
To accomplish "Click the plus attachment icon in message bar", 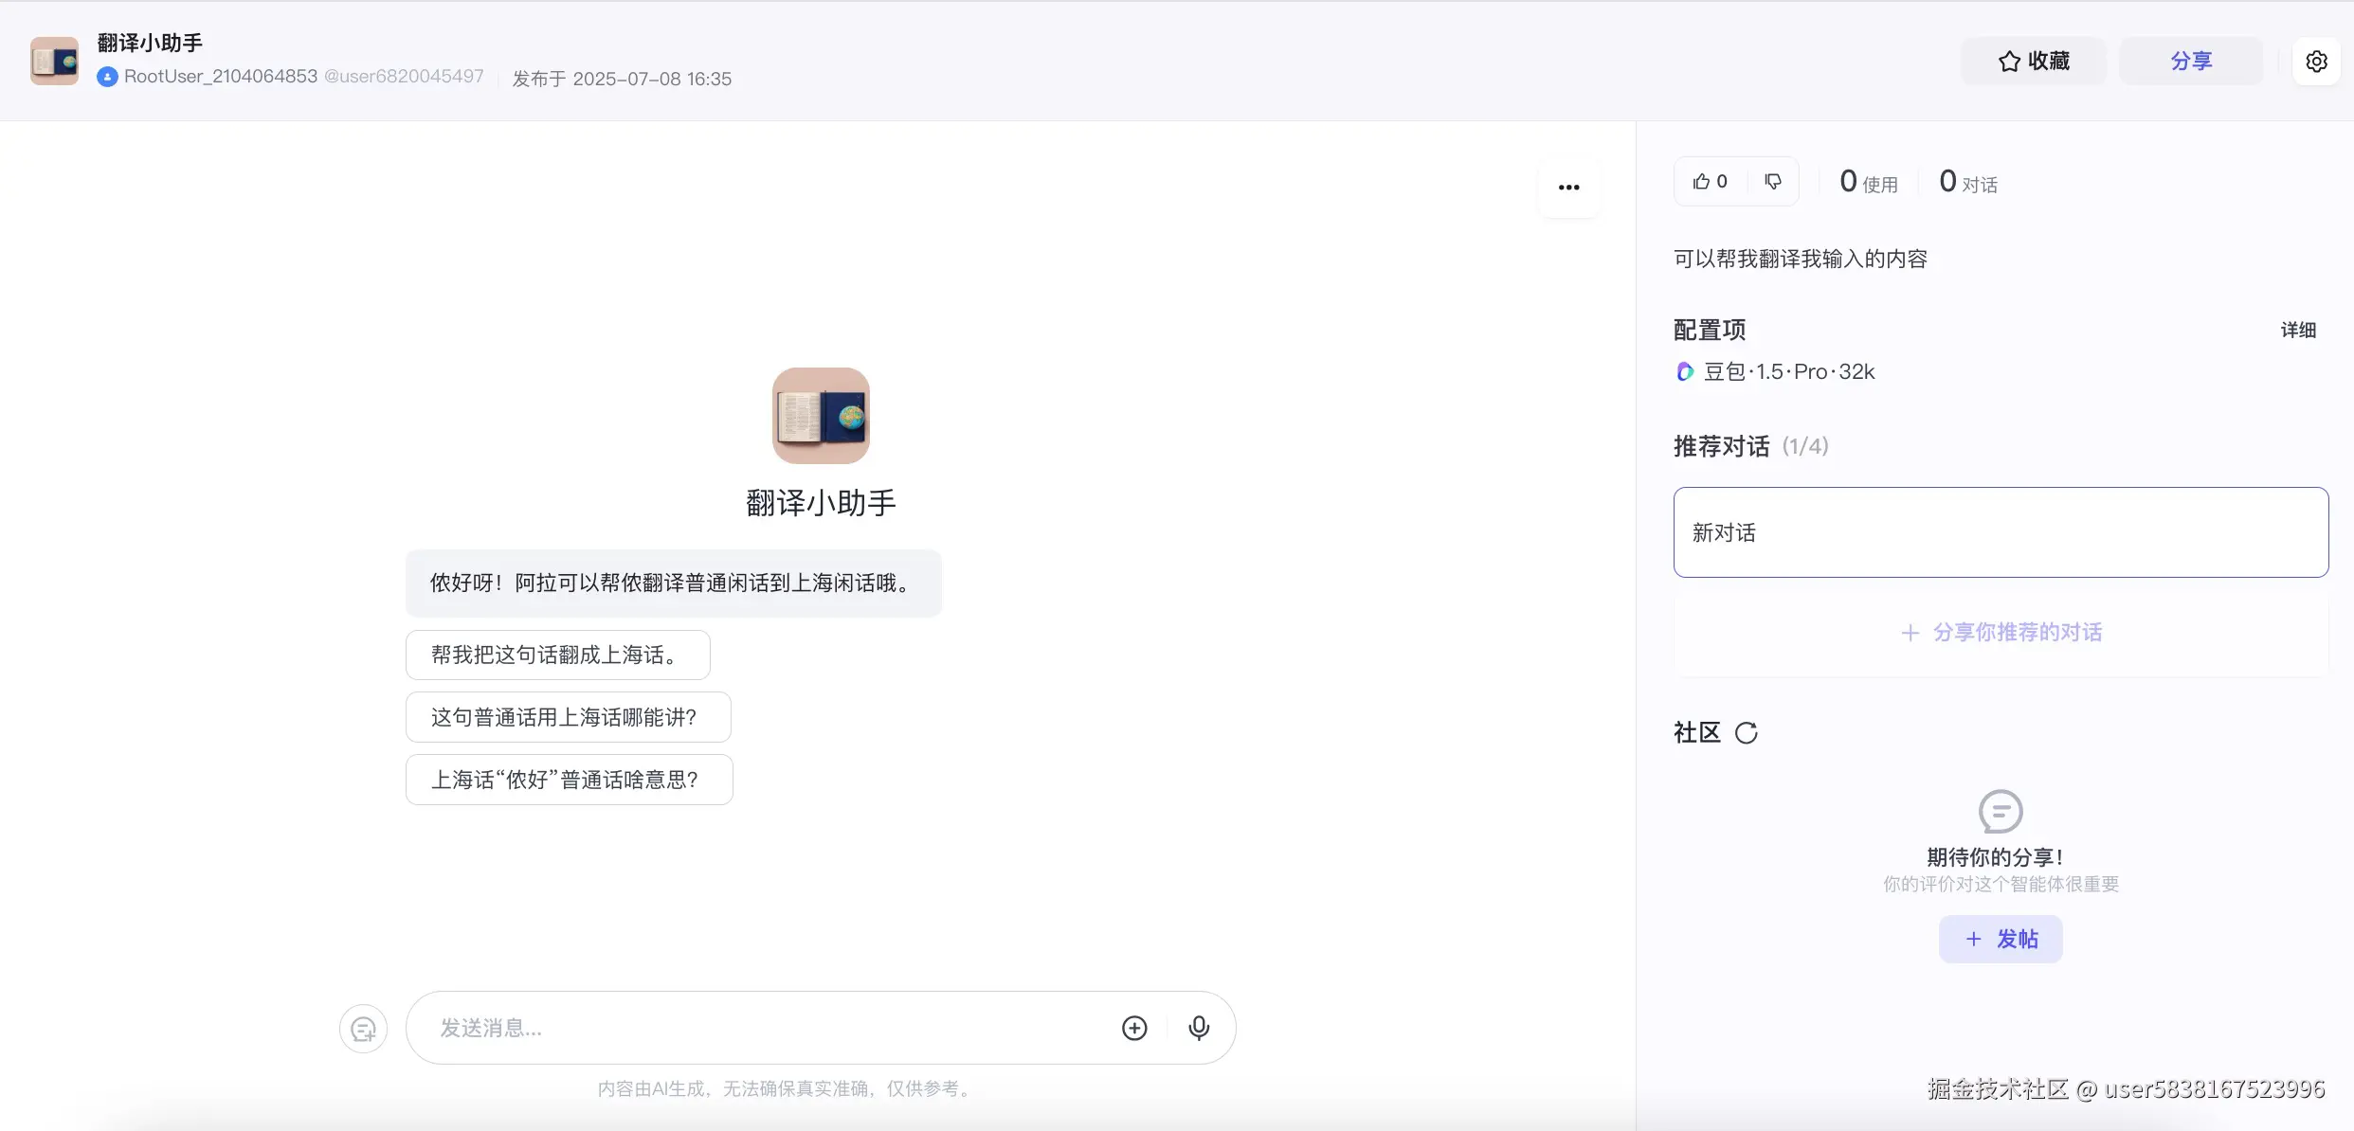I will coord(1134,1028).
